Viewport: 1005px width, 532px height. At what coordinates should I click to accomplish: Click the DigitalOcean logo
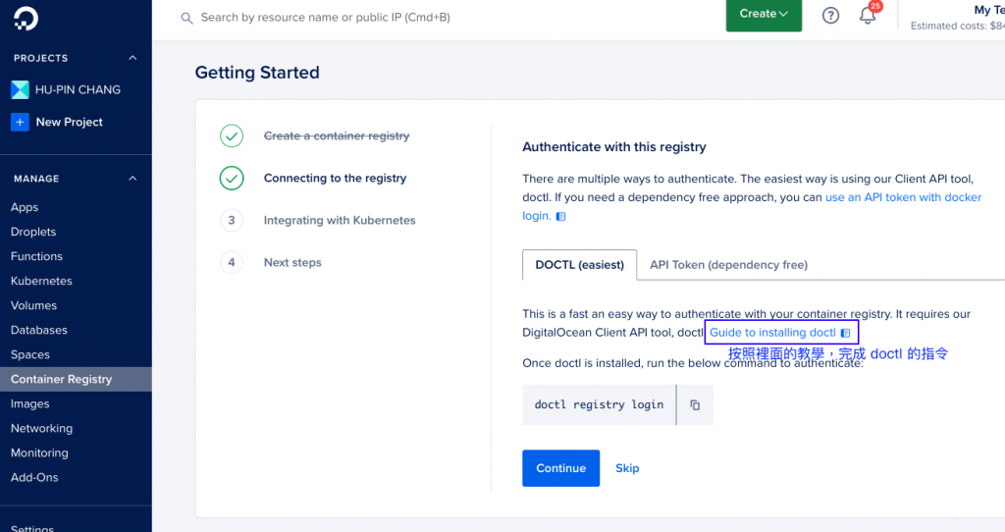(26, 18)
